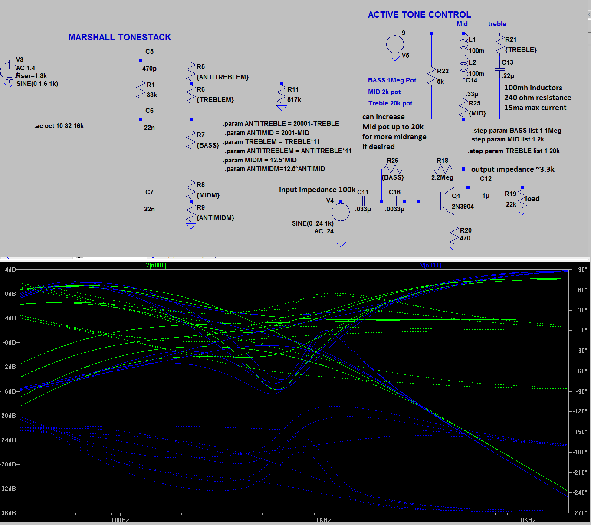This screenshot has height=525, width=591.
Task: Select the V5 voltage source symbol
Action: (395, 44)
